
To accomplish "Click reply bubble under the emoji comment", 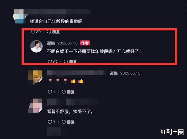I will click(x=64, y=92).
